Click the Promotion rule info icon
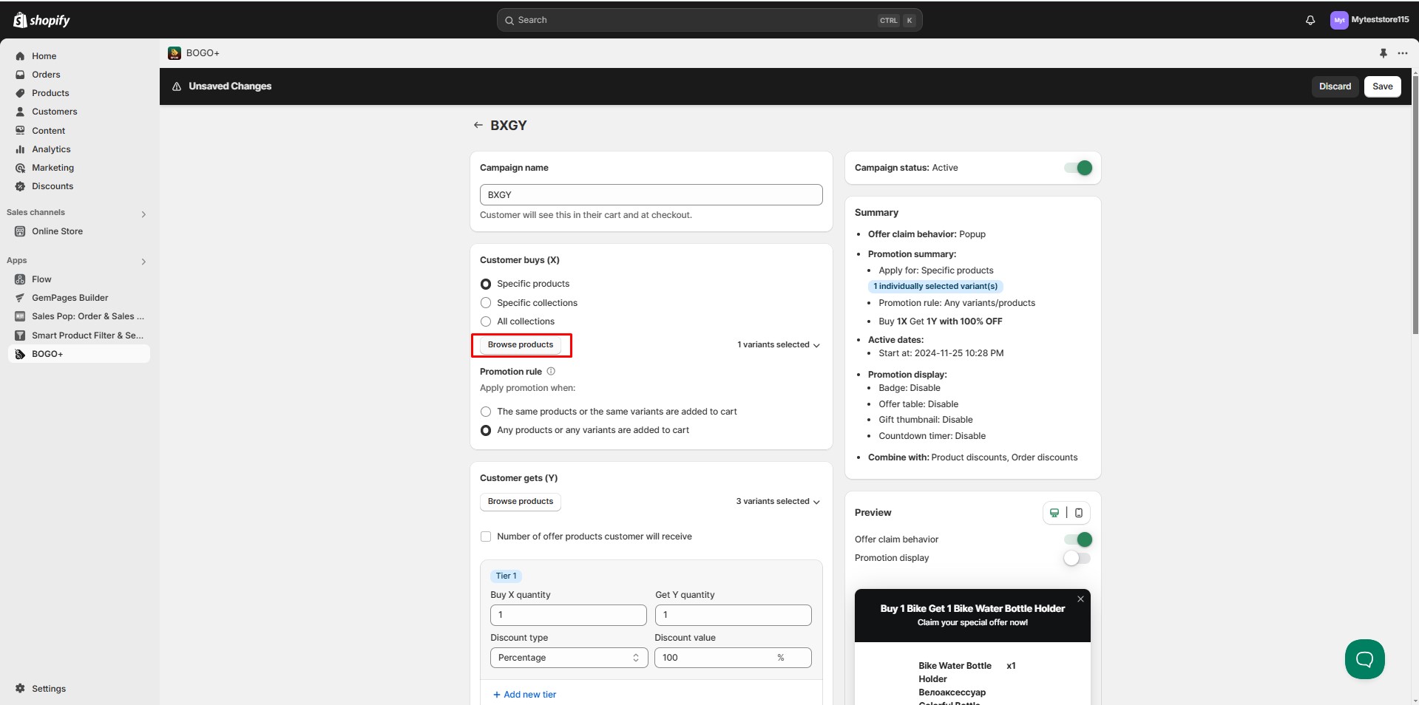This screenshot has width=1419, height=705. (551, 372)
